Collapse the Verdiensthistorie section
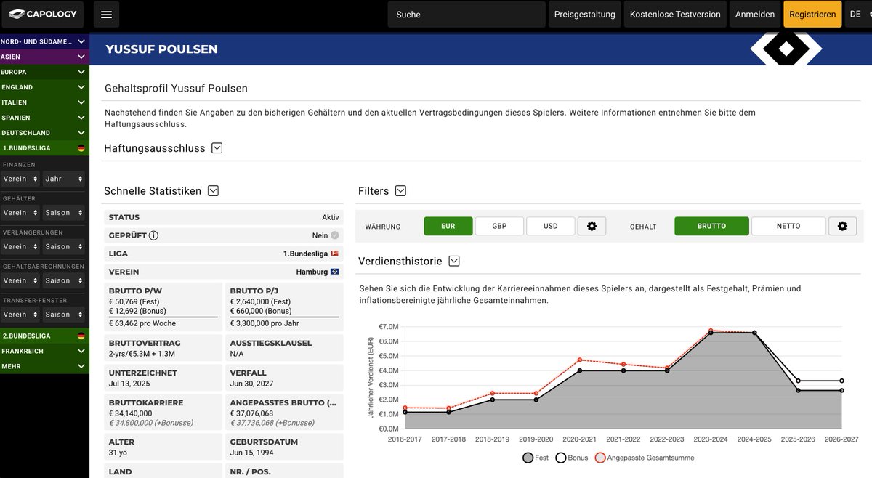The image size is (872, 478). pos(454,261)
